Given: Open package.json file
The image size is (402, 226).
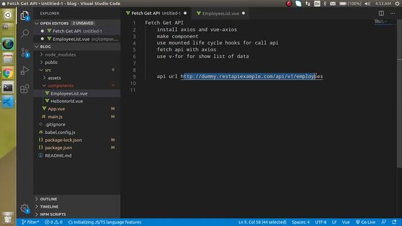Looking at the screenshot, I should (x=77, y=148).
